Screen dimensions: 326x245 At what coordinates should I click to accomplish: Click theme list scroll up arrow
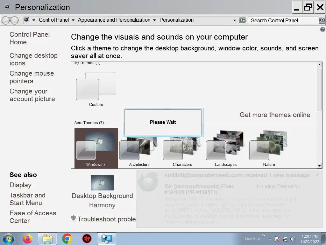[320, 64]
